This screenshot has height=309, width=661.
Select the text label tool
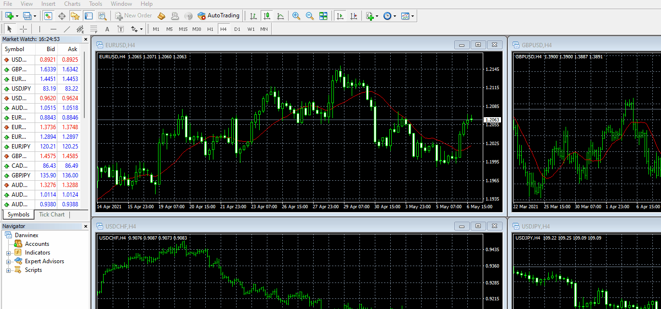(x=120, y=29)
